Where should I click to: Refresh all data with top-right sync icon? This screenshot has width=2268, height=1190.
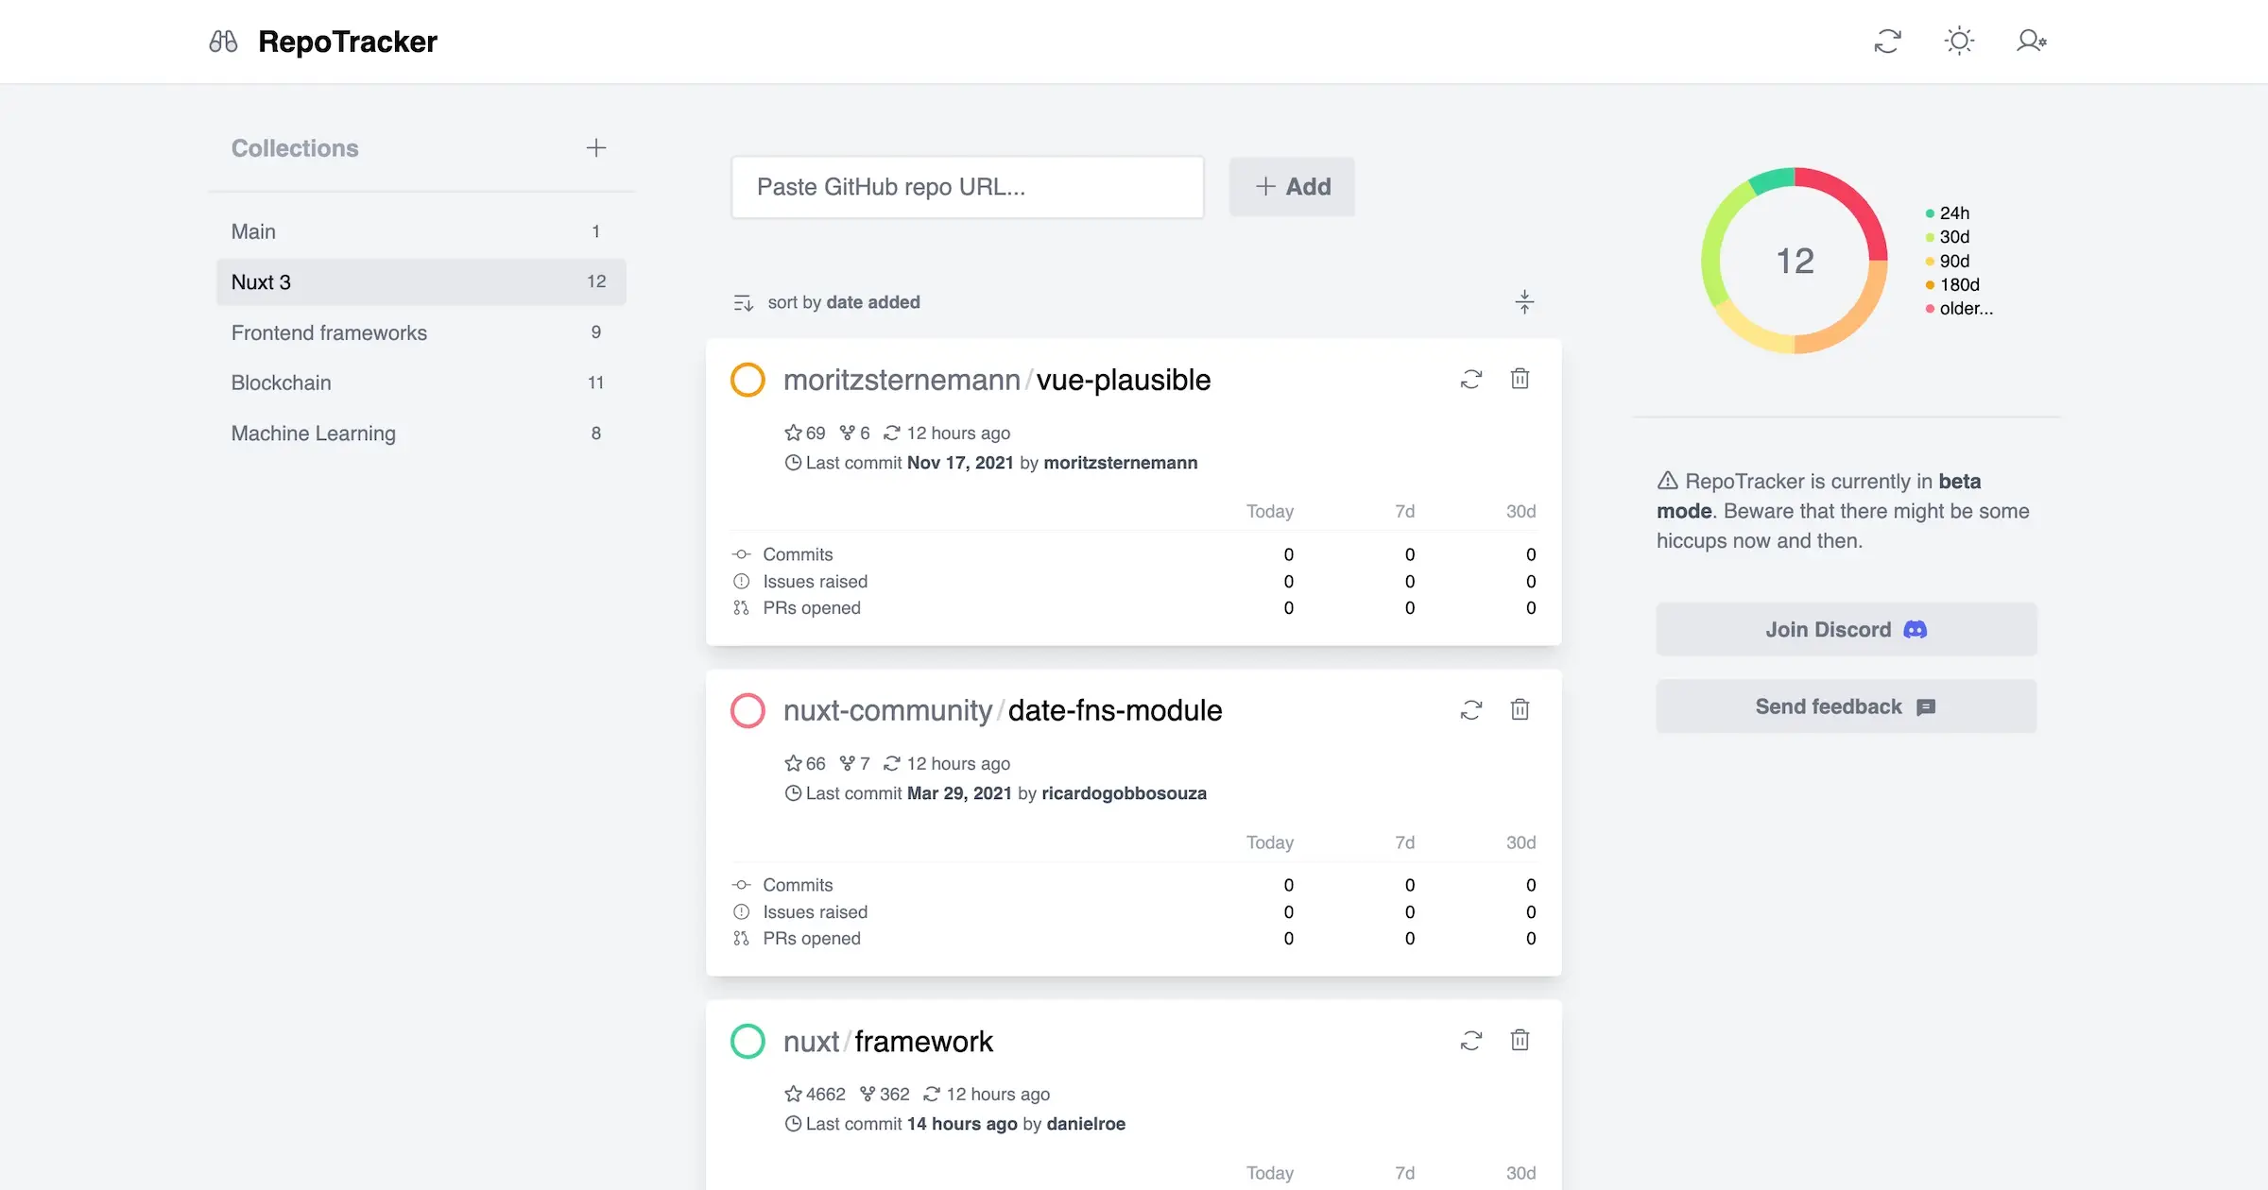point(1886,41)
